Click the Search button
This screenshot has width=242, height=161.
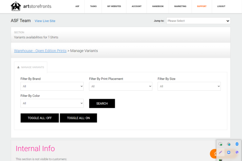(x=102, y=103)
